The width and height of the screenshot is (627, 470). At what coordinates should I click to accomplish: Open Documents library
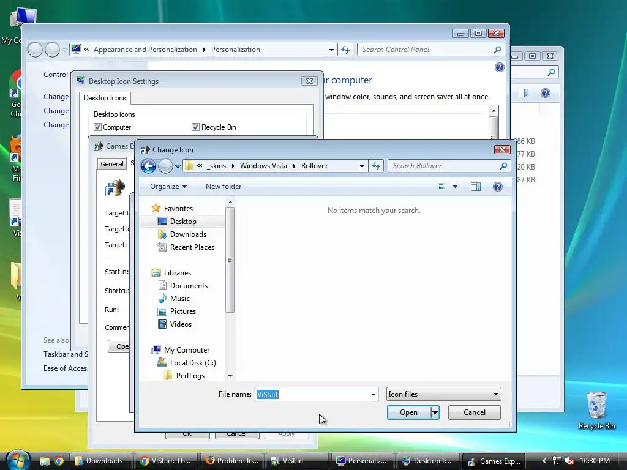(189, 286)
